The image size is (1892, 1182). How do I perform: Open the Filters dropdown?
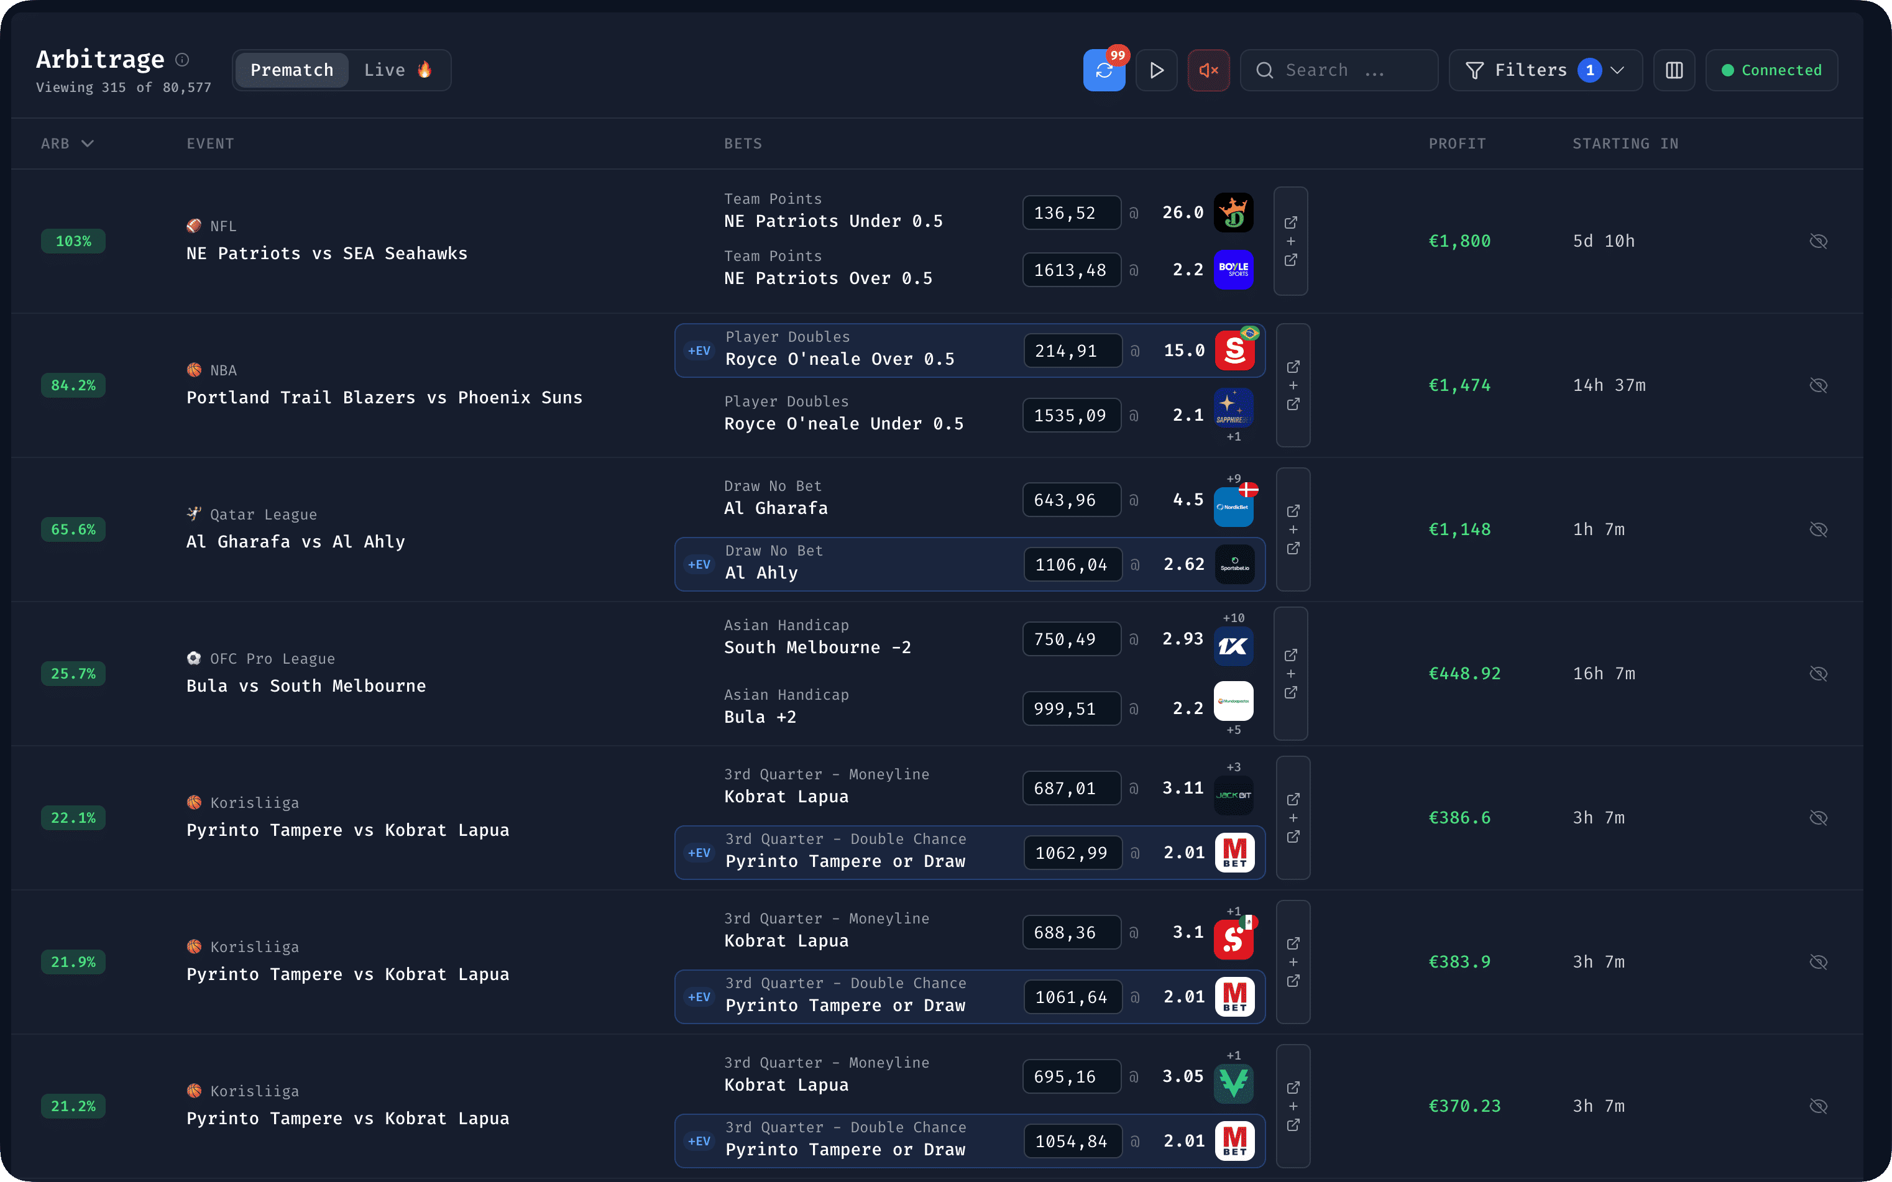pos(1545,70)
